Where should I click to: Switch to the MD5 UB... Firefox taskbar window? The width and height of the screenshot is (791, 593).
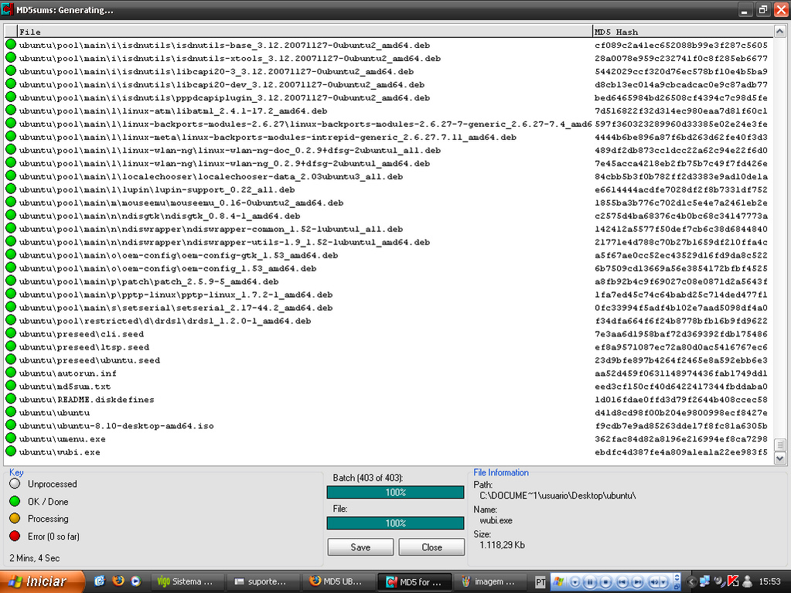(x=338, y=581)
